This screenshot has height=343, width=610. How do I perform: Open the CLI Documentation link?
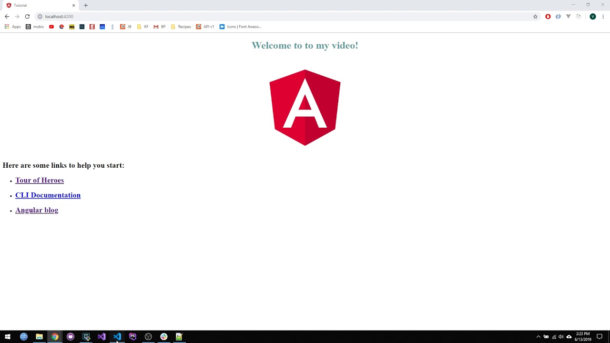[x=48, y=195]
